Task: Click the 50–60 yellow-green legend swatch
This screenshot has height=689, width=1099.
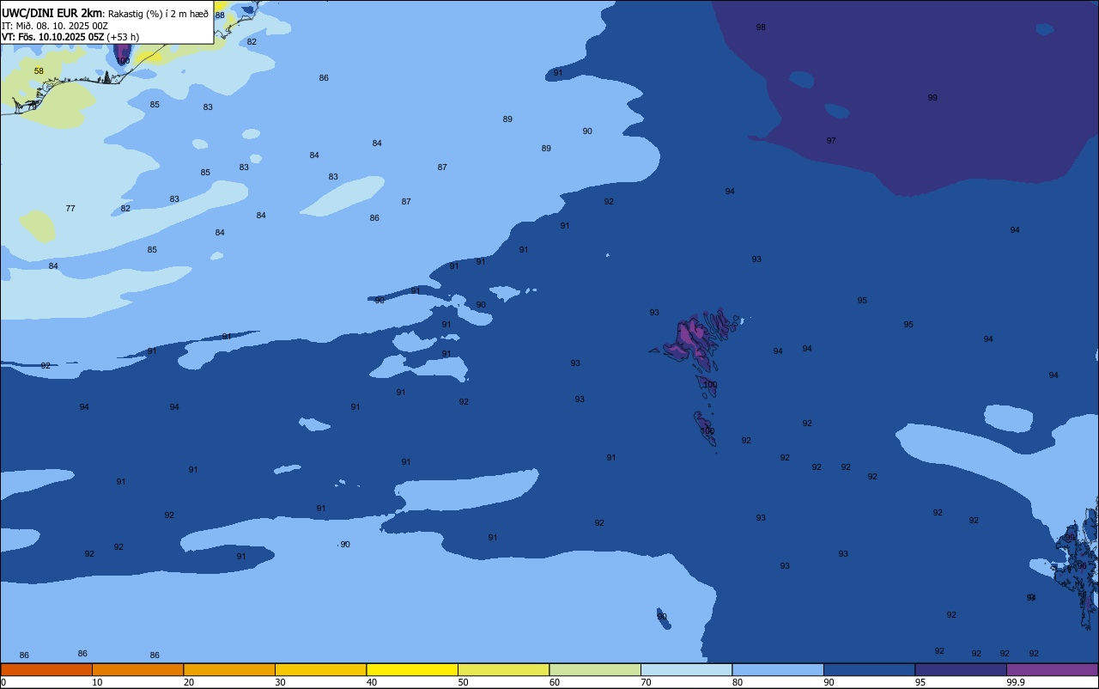Action: [x=503, y=669]
